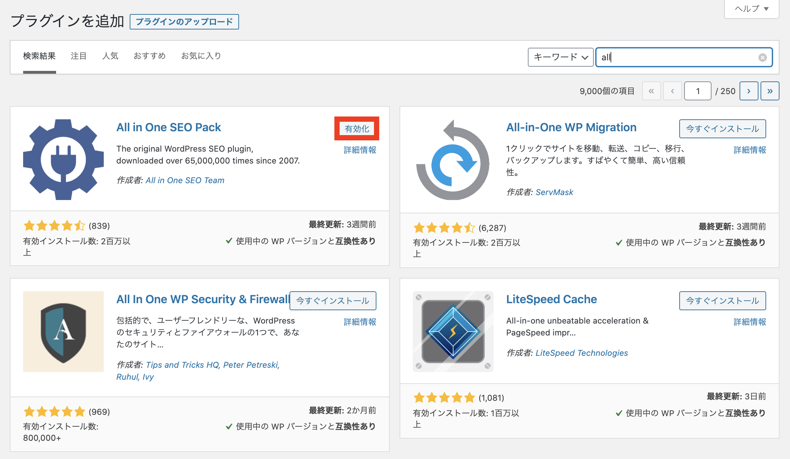
Task: Open the キーワード search type dropdown
Action: (x=560, y=57)
